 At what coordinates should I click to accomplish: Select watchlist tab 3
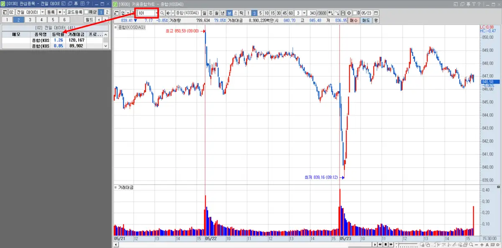tap(30, 20)
